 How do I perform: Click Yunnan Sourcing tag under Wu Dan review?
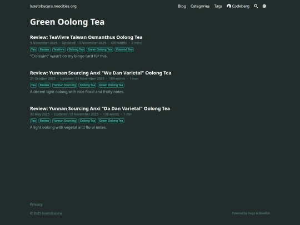(x=64, y=85)
